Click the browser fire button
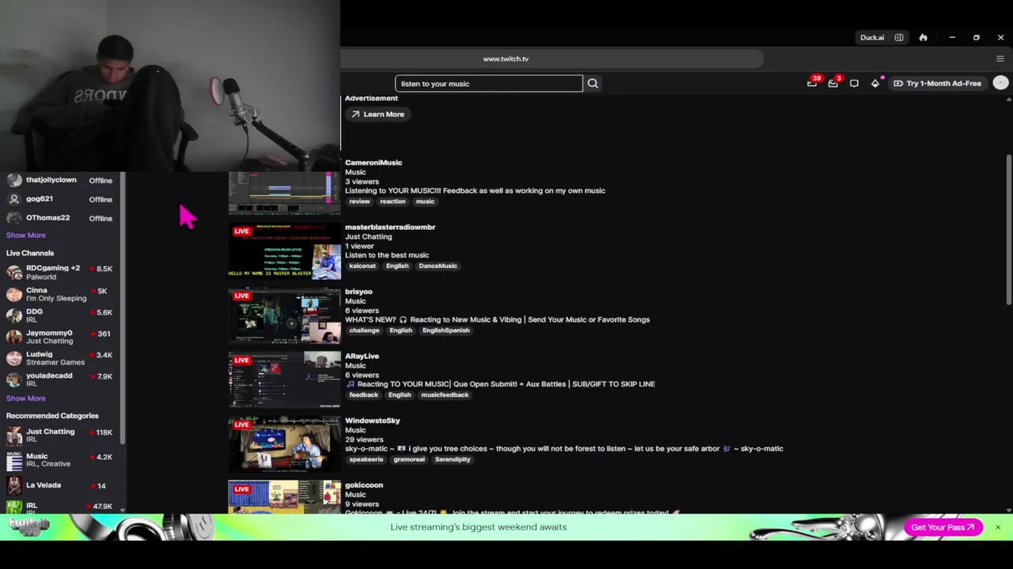The height and width of the screenshot is (569, 1013). point(923,37)
